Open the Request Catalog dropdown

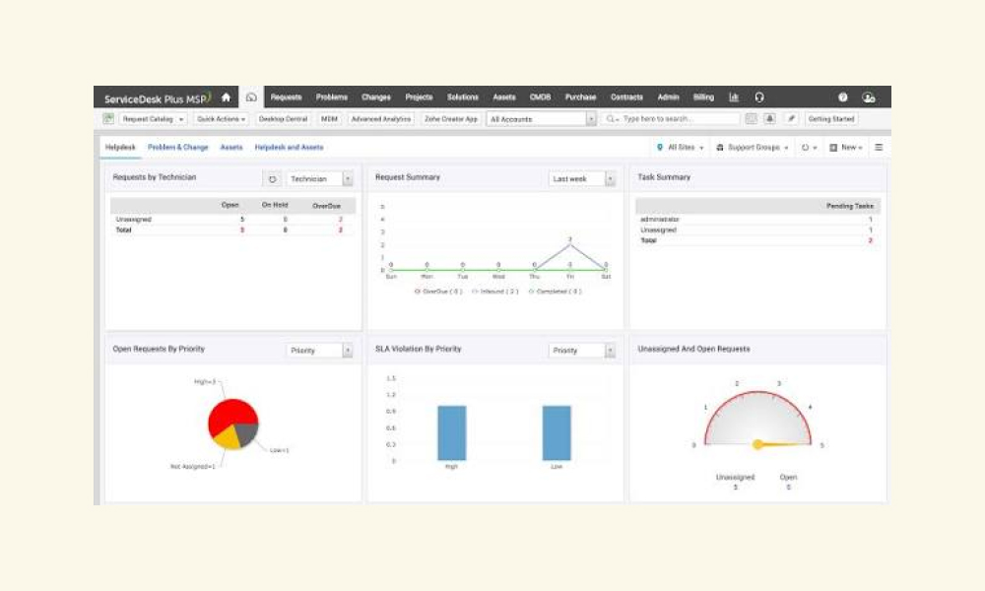tap(153, 119)
